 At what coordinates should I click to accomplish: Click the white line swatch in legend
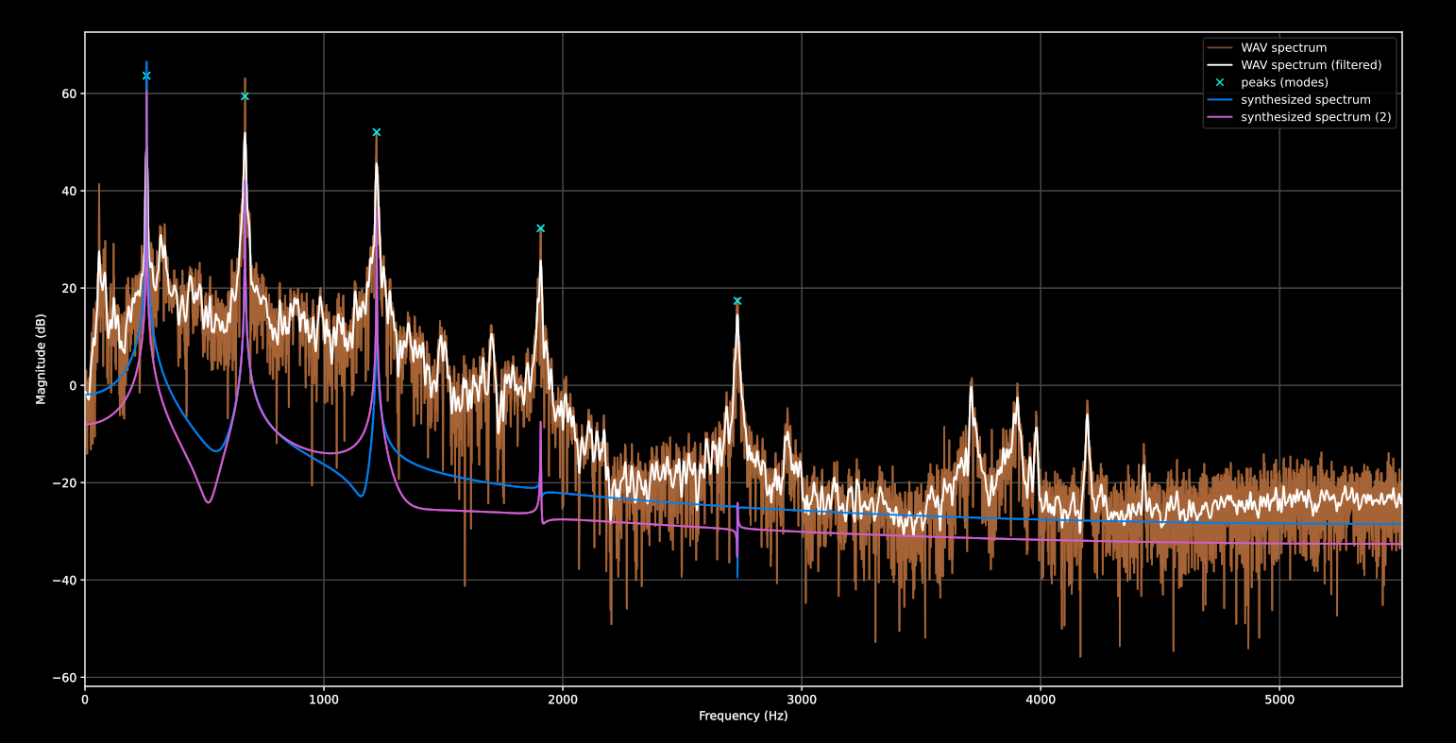point(1219,65)
